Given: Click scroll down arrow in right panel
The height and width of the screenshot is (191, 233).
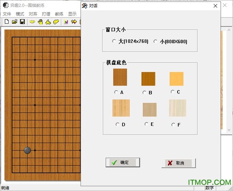Looking at the screenshot, I should pos(229,130).
